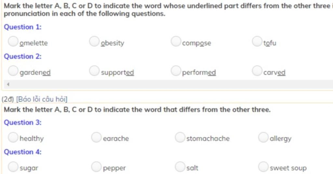Select the 'obesity' radio option

tap(94, 41)
